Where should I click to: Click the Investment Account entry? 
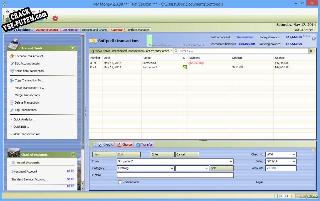[24, 172]
